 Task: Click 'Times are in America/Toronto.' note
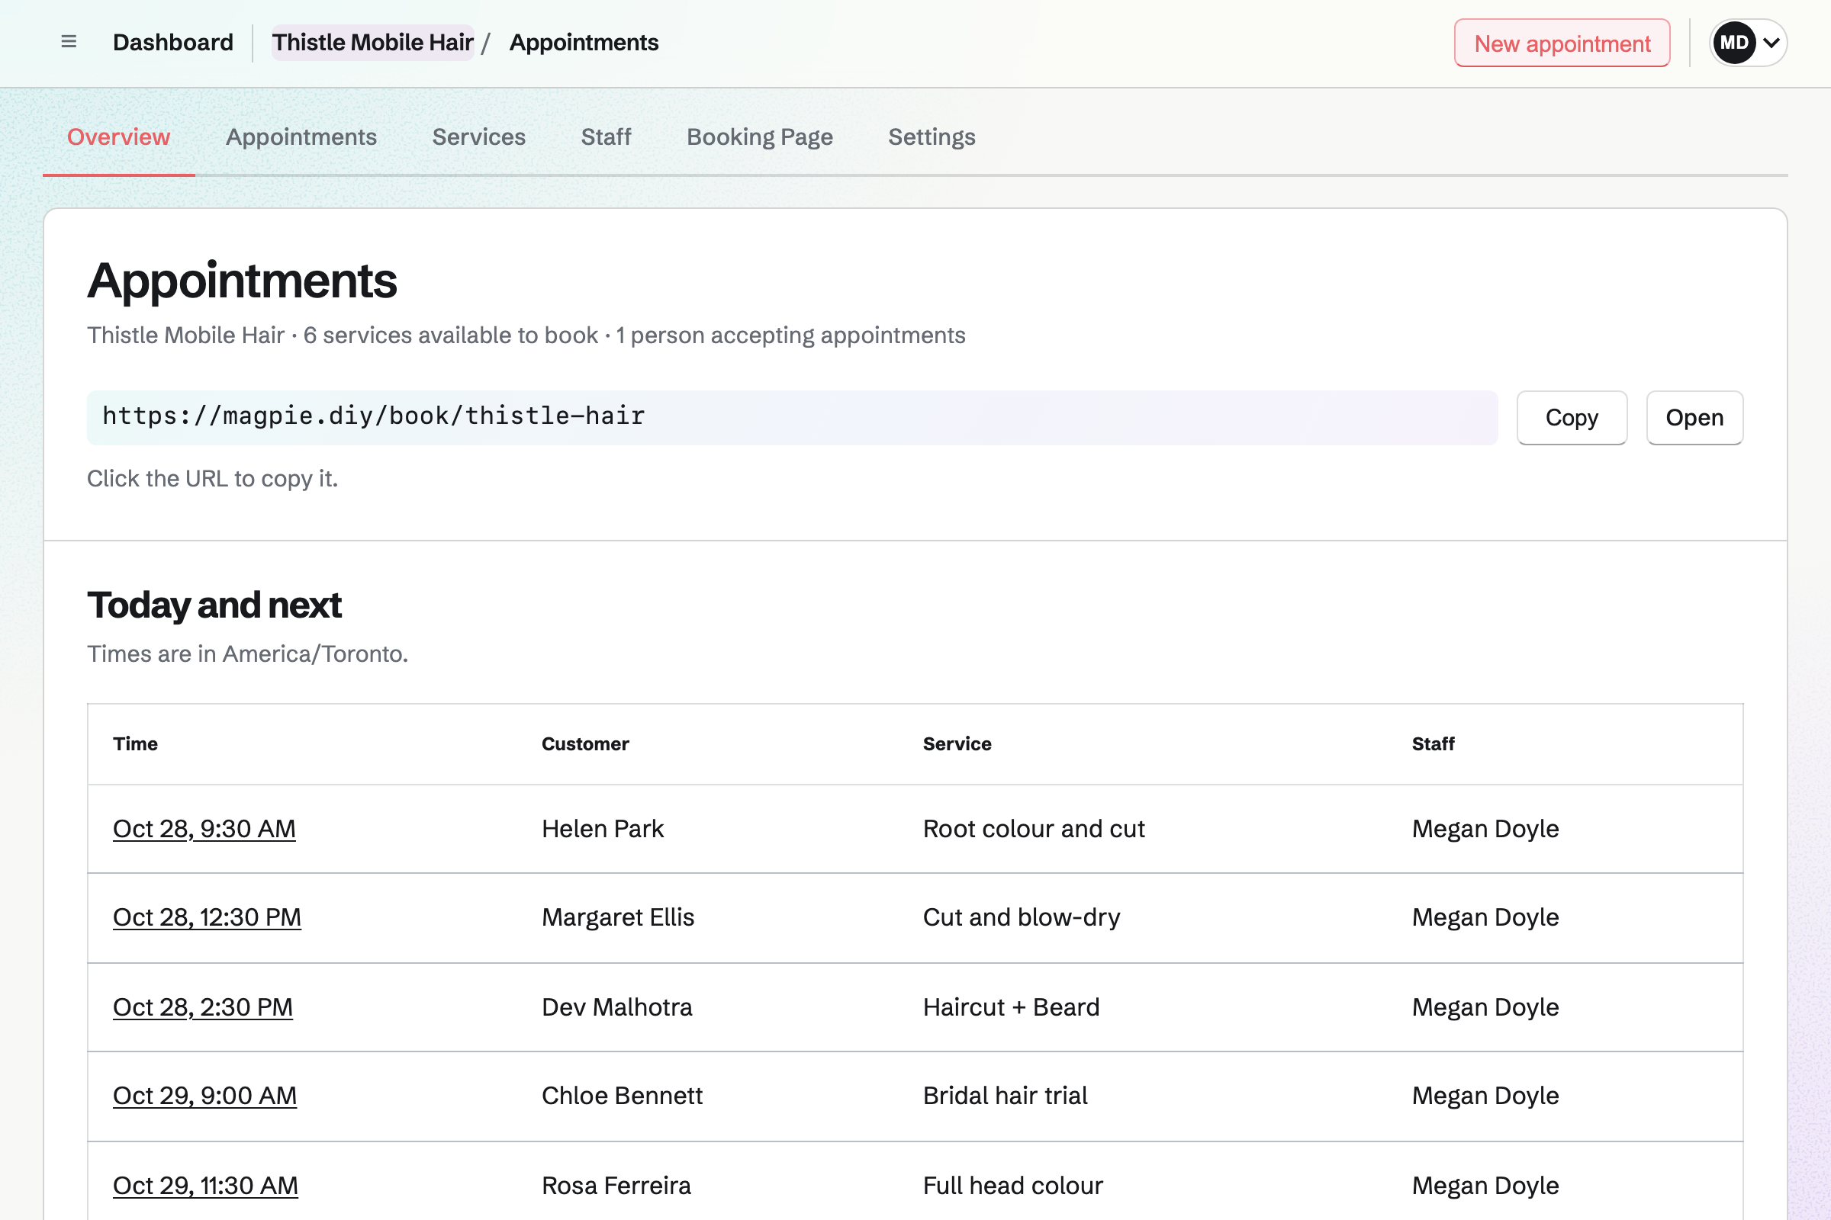tap(247, 653)
